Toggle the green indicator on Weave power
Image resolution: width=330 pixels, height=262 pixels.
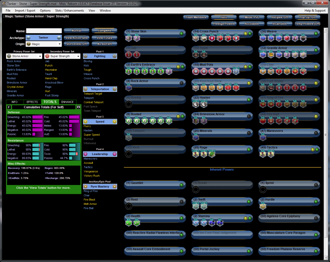click(x=316, y=34)
